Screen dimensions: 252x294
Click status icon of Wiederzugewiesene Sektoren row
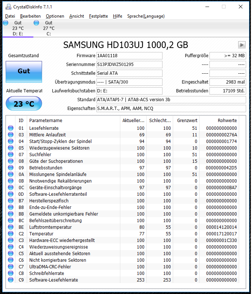click(11, 148)
